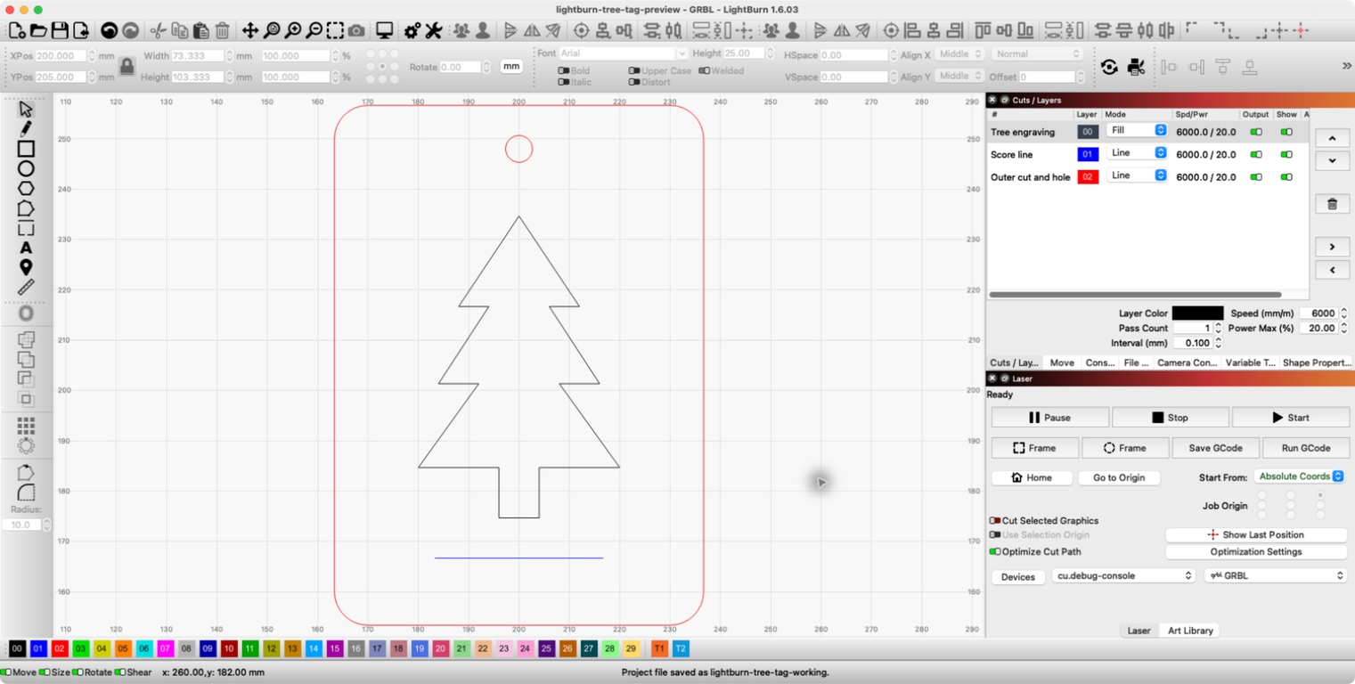Select the Ellipse tool
Image resolution: width=1355 pixels, height=684 pixels.
[x=26, y=168]
